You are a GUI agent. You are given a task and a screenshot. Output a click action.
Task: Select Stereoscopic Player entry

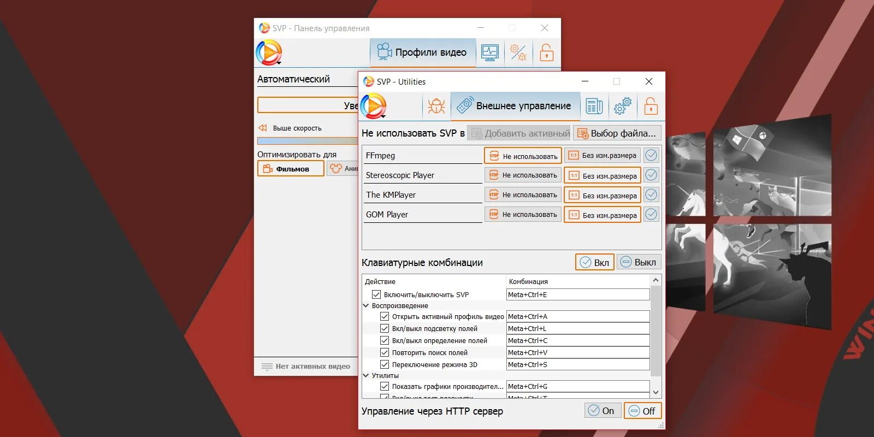(x=423, y=175)
